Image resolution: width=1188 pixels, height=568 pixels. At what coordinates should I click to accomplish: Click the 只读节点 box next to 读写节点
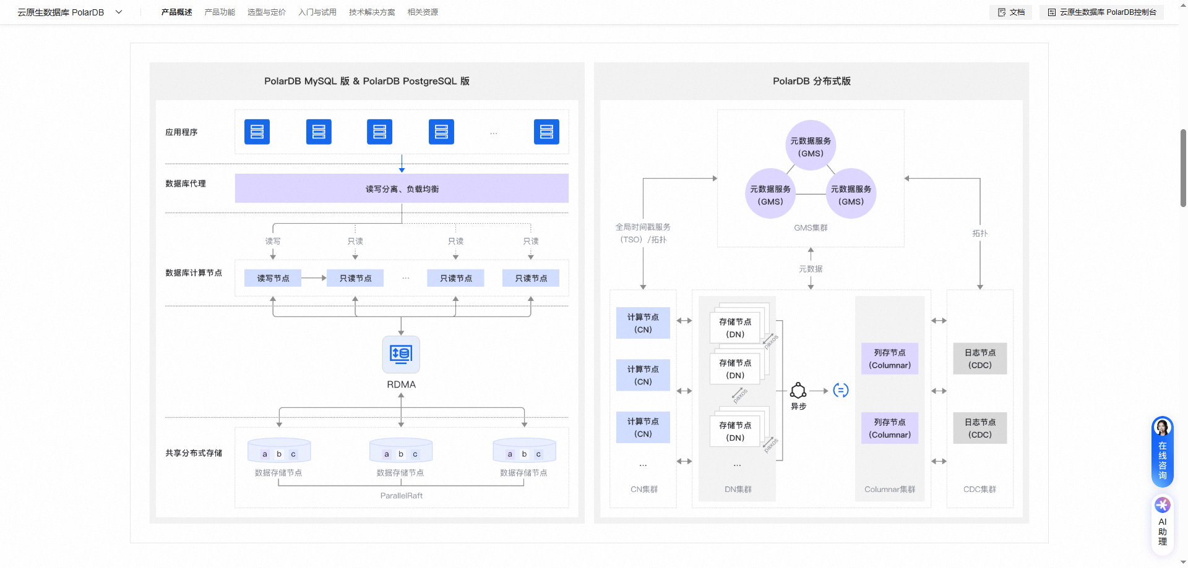[355, 278]
